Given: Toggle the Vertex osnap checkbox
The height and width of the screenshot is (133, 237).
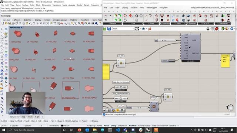Looking at the screenshot, I should tap(71, 121).
